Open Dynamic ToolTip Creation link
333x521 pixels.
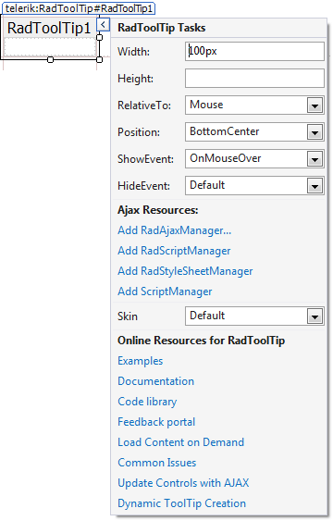tap(181, 503)
